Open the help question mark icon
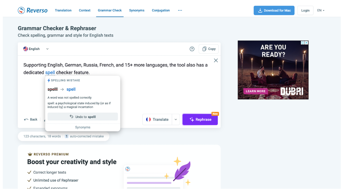The image size is (343, 191). click(x=192, y=49)
